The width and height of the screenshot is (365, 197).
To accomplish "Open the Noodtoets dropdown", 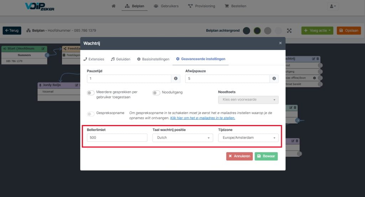I will (x=248, y=100).
